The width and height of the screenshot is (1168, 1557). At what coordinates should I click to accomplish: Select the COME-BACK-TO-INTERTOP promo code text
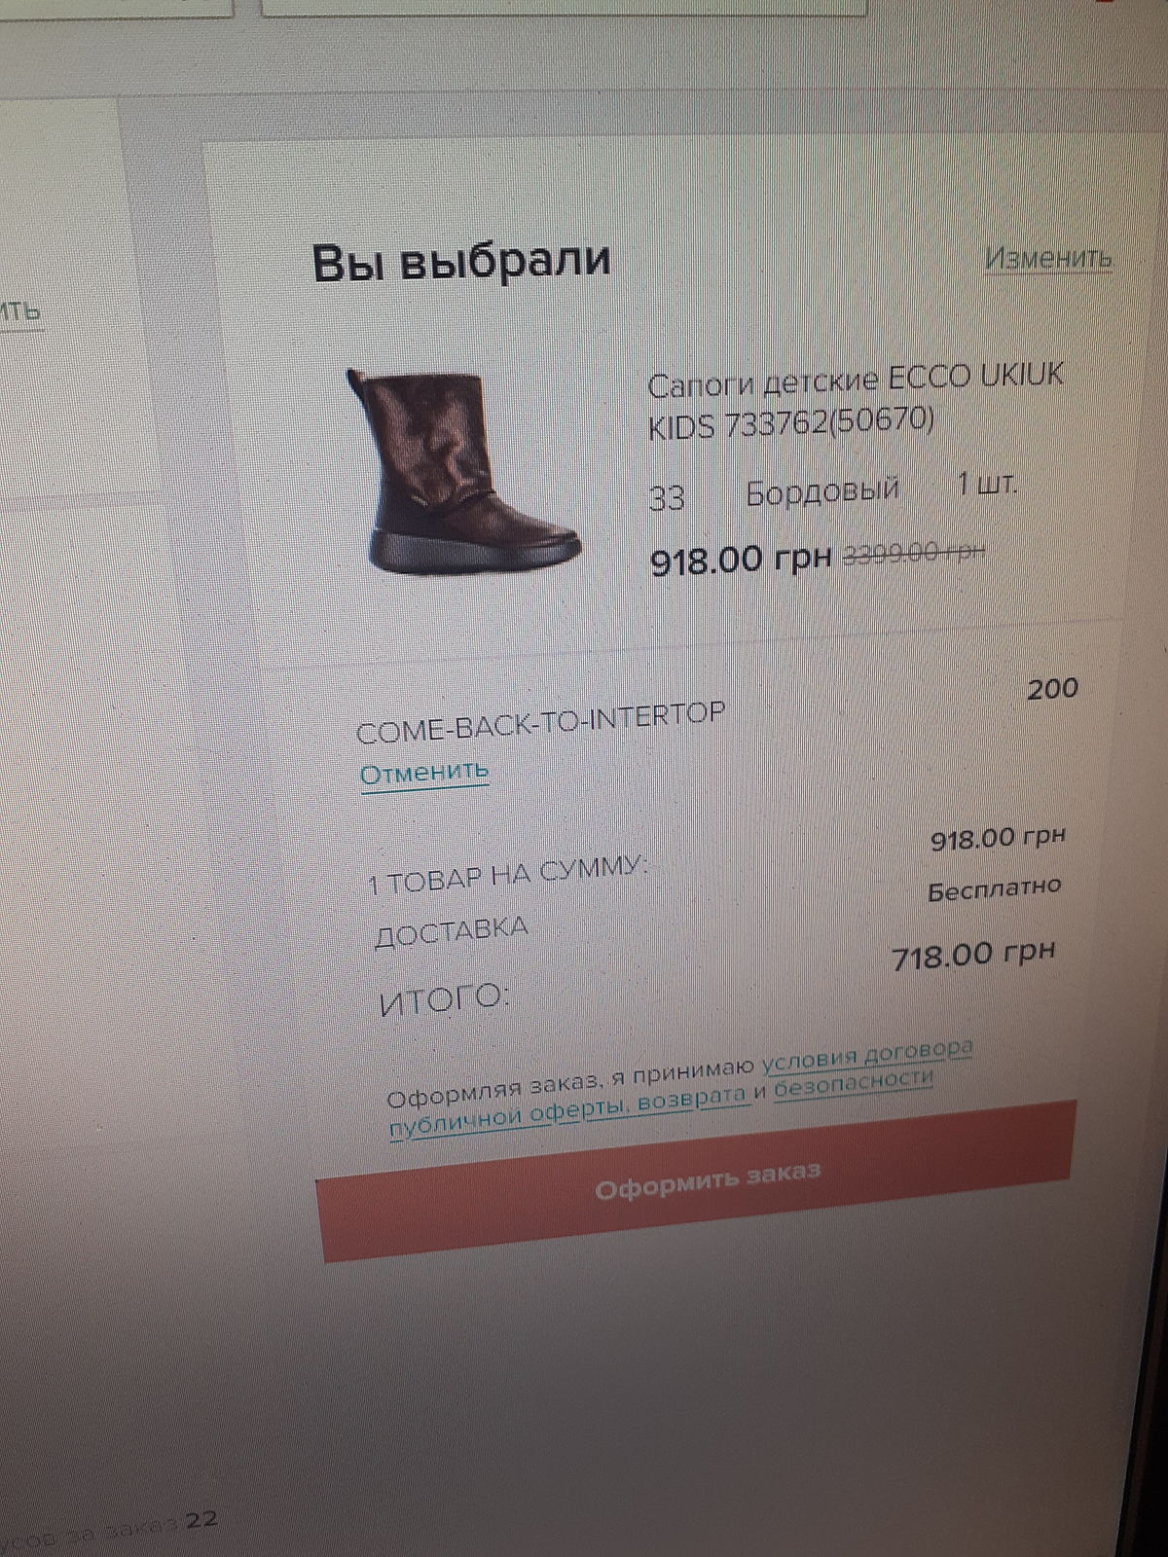pyautogui.click(x=540, y=722)
